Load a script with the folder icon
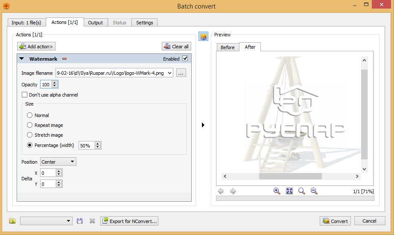This screenshot has height=235, width=394. 12,221
